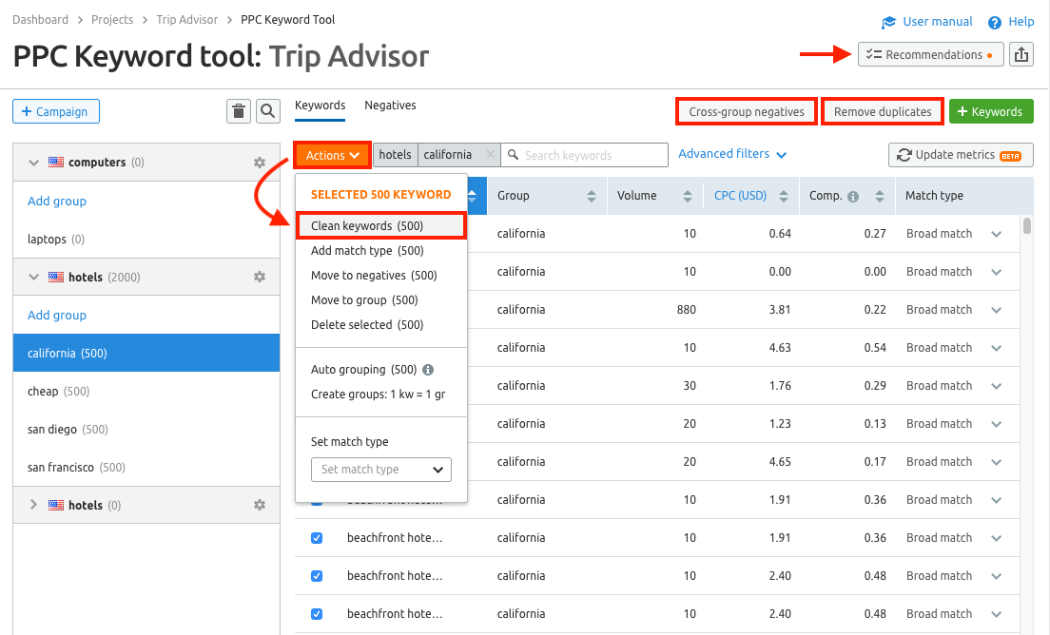
Task: Click the + Campaign button
Action: coord(56,111)
